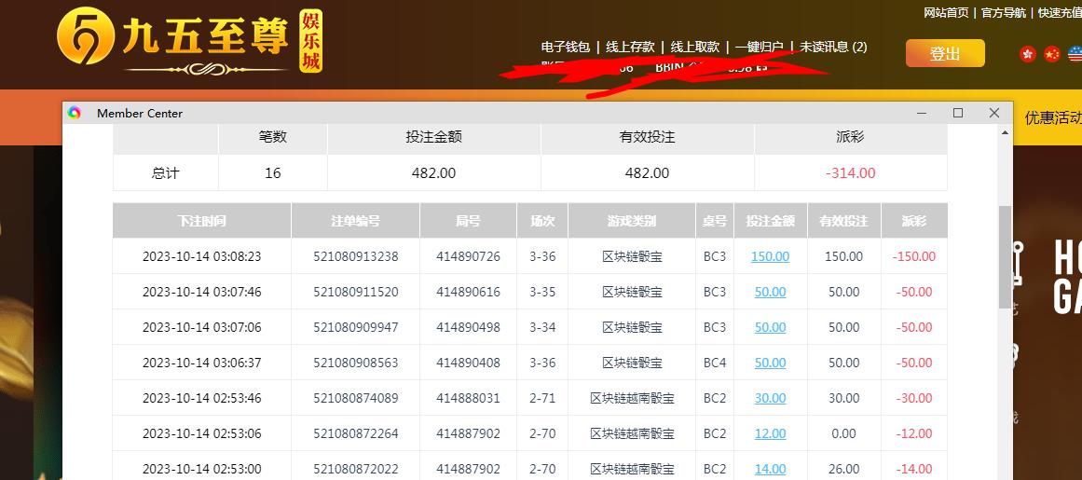Click the 局号 column header
1082x480 pixels.
[468, 221]
